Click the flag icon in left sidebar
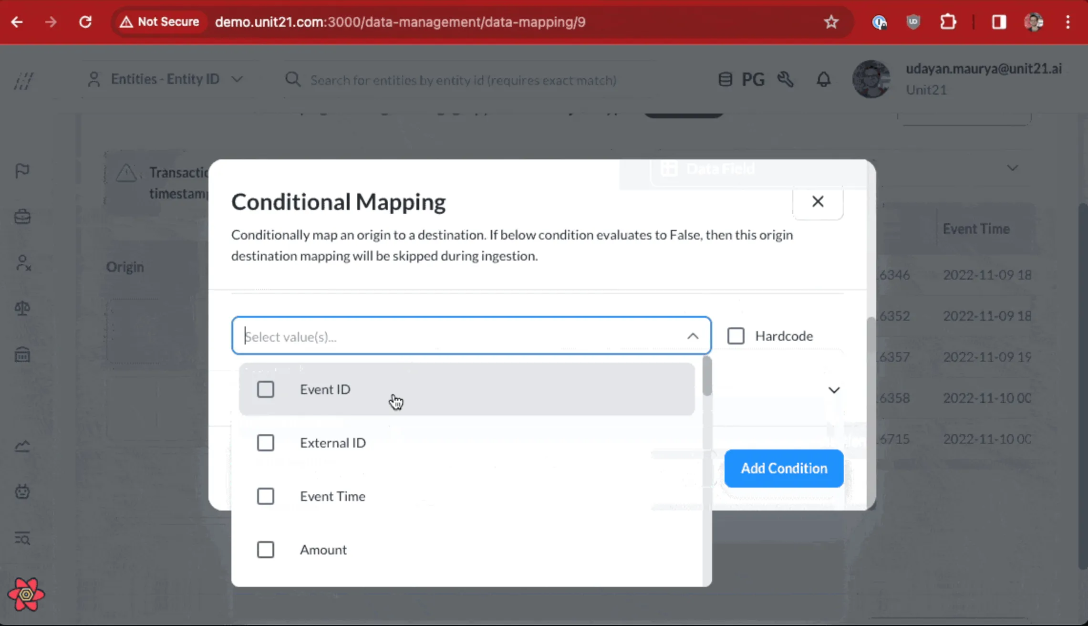This screenshot has height=626, width=1088. [22, 170]
